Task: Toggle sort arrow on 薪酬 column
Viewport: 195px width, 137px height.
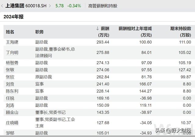Action: pyautogui.click(x=97, y=29)
